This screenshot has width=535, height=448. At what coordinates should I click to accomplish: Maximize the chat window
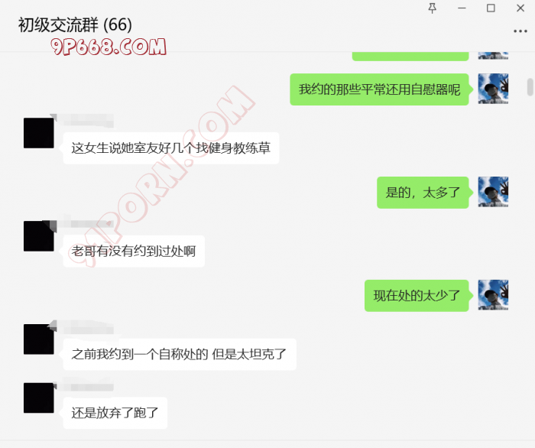491,8
